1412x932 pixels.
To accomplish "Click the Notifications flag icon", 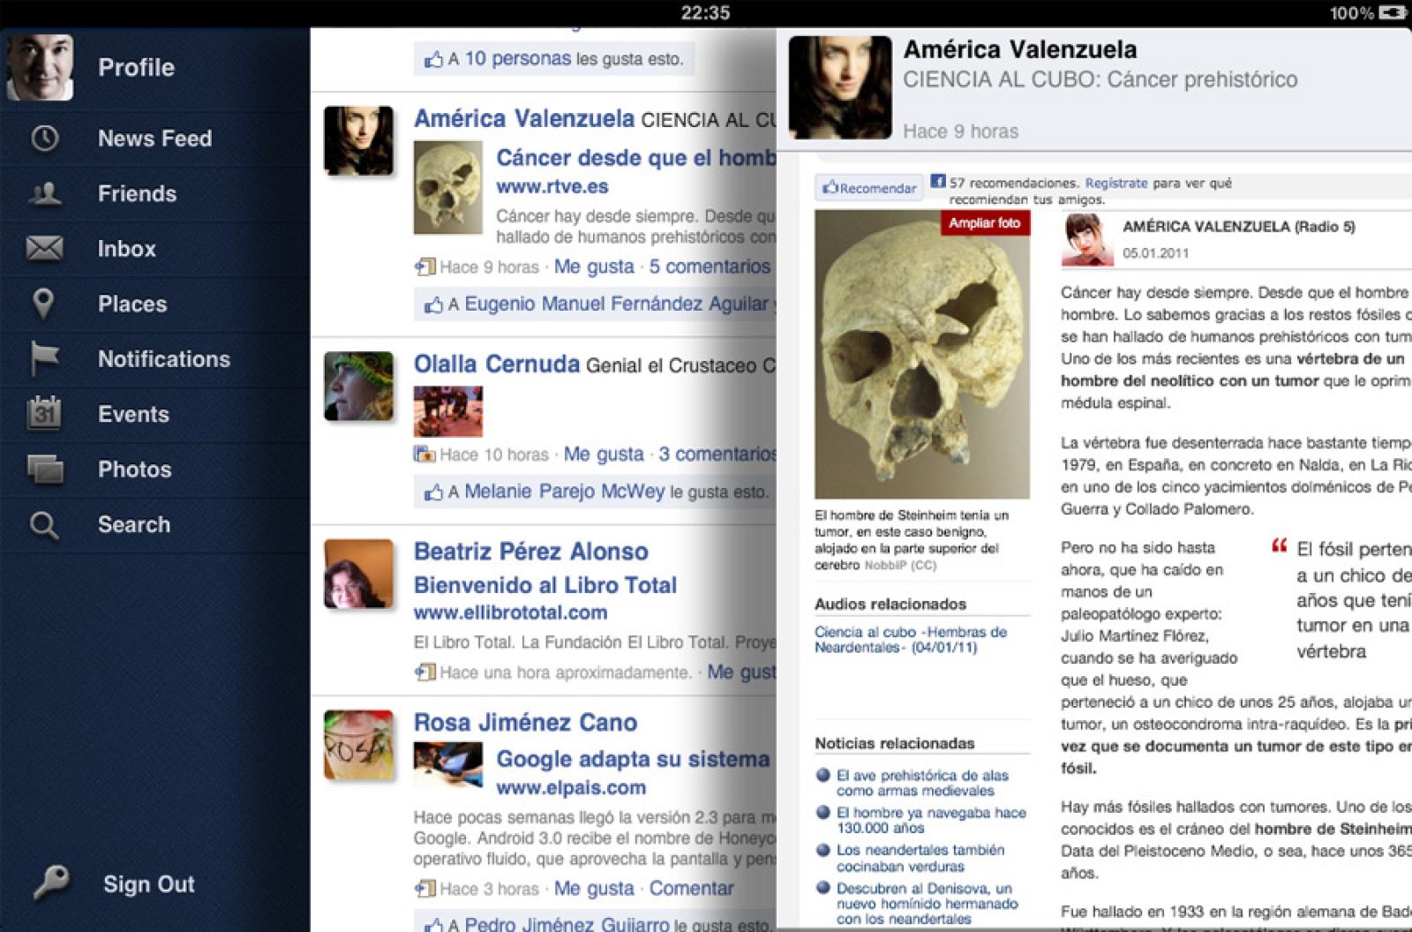I will pyautogui.click(x=44, y=358).
